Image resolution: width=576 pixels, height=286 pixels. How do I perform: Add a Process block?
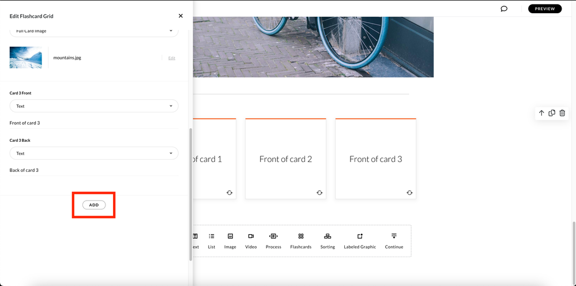pos(273,240)
